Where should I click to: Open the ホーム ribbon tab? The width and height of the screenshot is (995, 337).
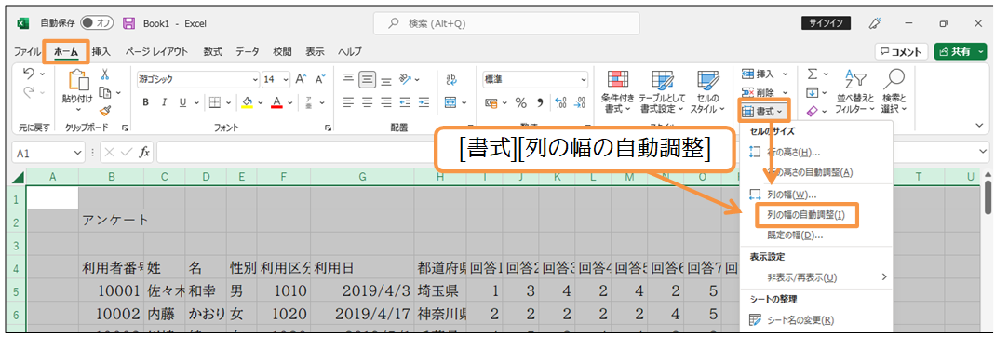[x=65, y=52]
